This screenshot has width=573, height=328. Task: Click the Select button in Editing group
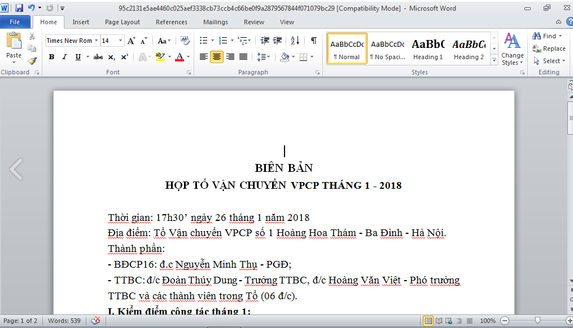tap(549, 61)
